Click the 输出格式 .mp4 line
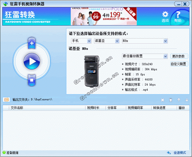 click(135, 90)
